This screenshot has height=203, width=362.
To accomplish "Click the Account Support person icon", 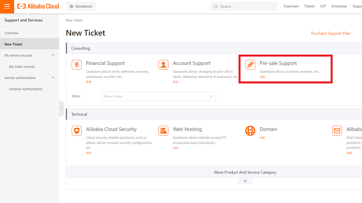I will point(163,65).
